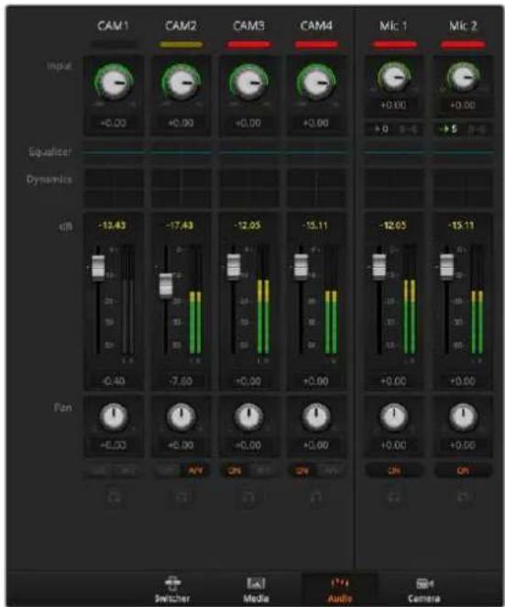Click the Mic 2 fader handle

pos(447,266)
